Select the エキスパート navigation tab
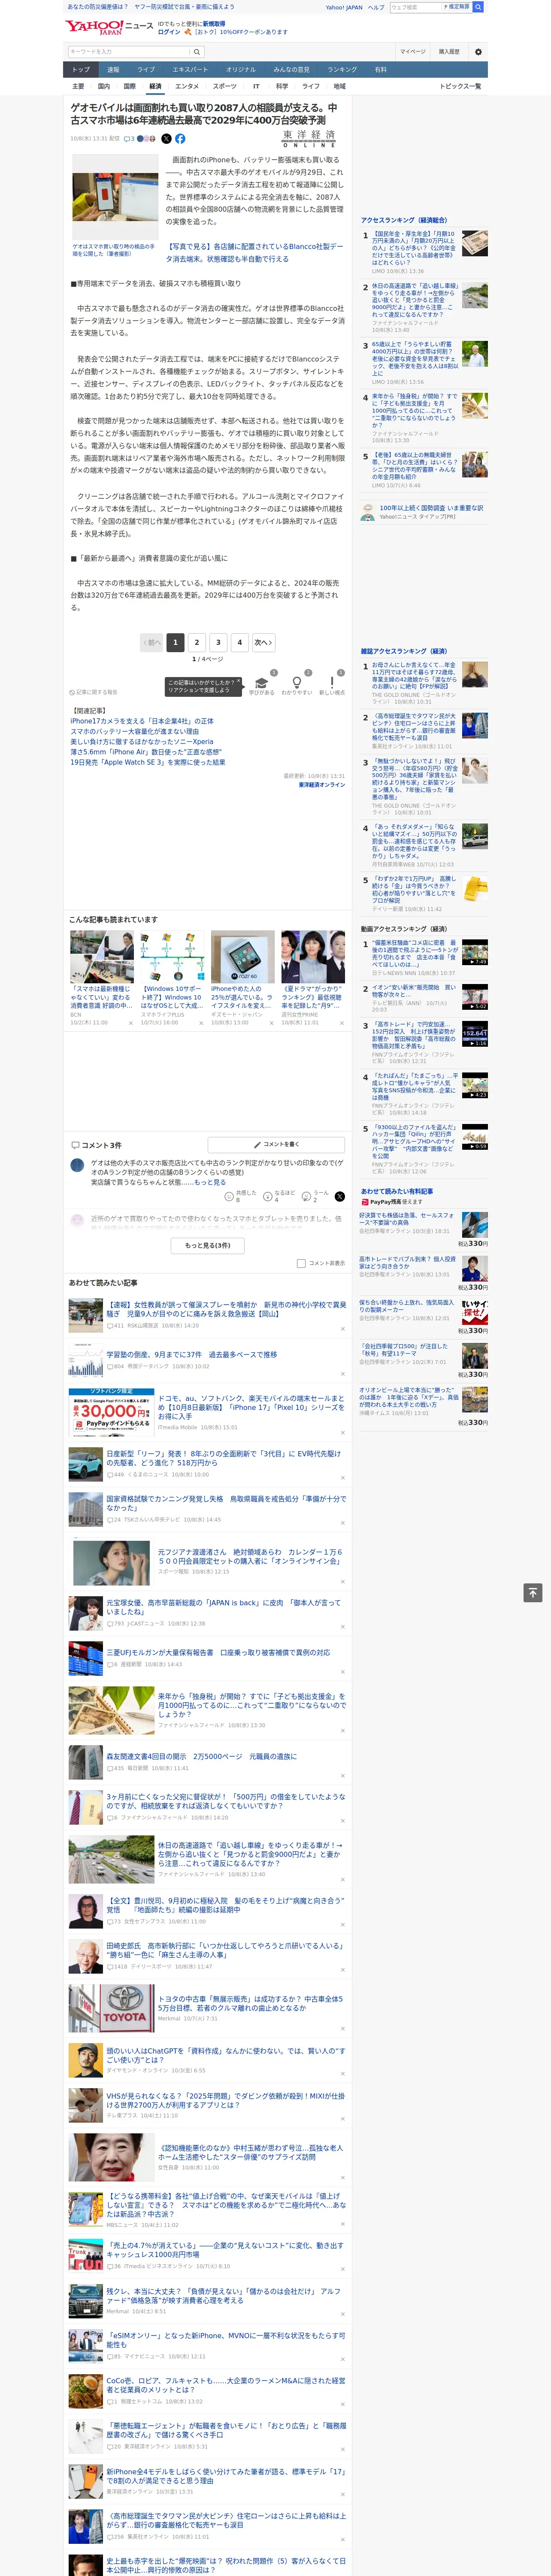The image size is (551, 2576). [190, 70]
